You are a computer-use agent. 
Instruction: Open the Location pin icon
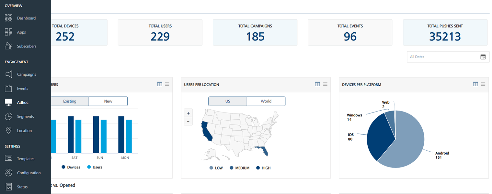[9, 131]
